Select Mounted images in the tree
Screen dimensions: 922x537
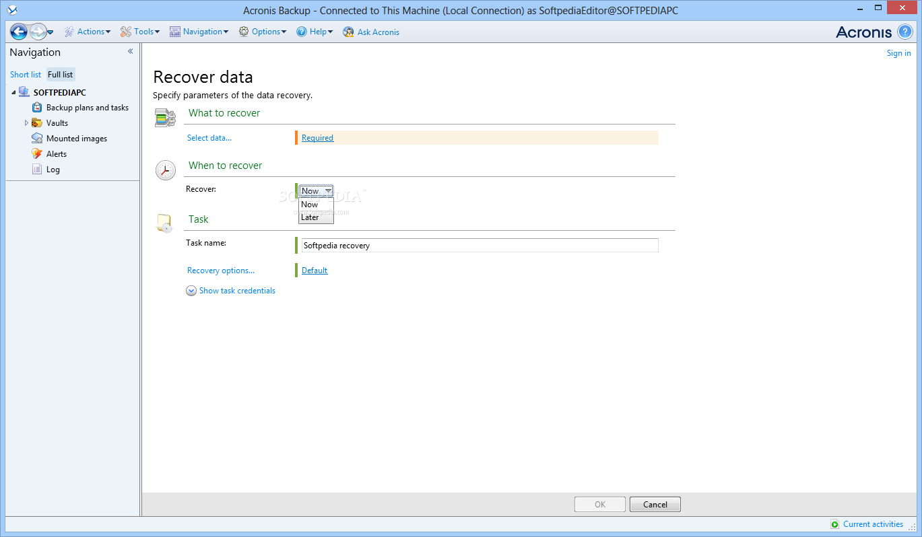point(77,139)
